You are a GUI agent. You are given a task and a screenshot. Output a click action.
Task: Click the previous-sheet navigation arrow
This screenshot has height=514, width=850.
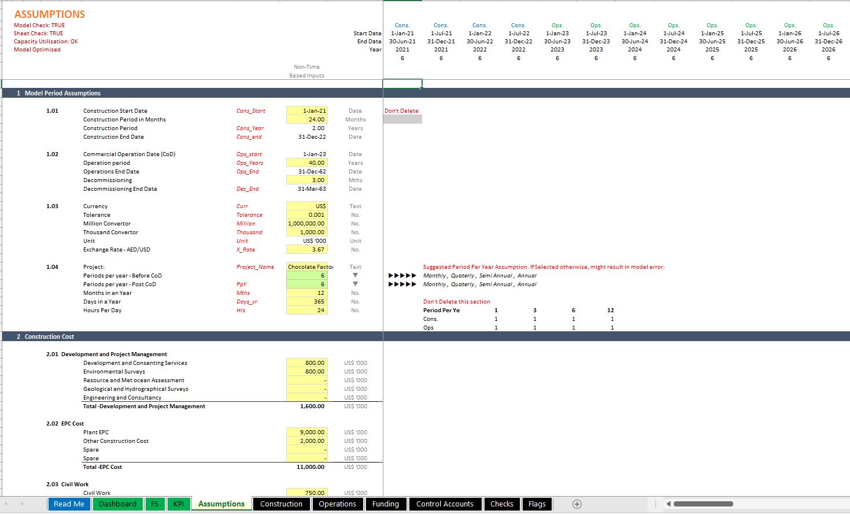coord(6,504)
